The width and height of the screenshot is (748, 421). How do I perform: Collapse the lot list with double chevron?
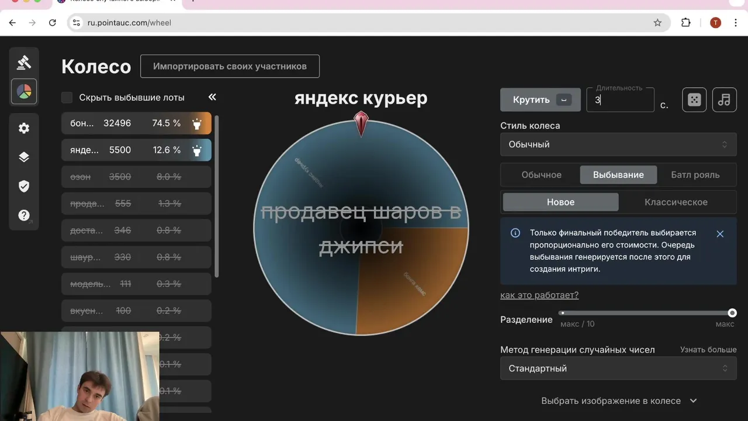point(212,97)
